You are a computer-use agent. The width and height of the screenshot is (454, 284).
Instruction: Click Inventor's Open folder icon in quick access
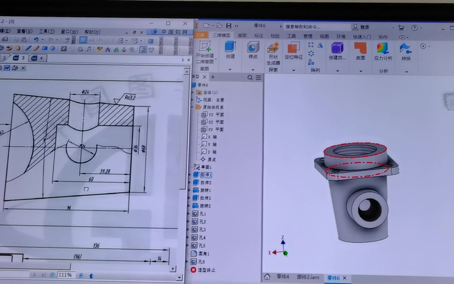click(220, 26)
